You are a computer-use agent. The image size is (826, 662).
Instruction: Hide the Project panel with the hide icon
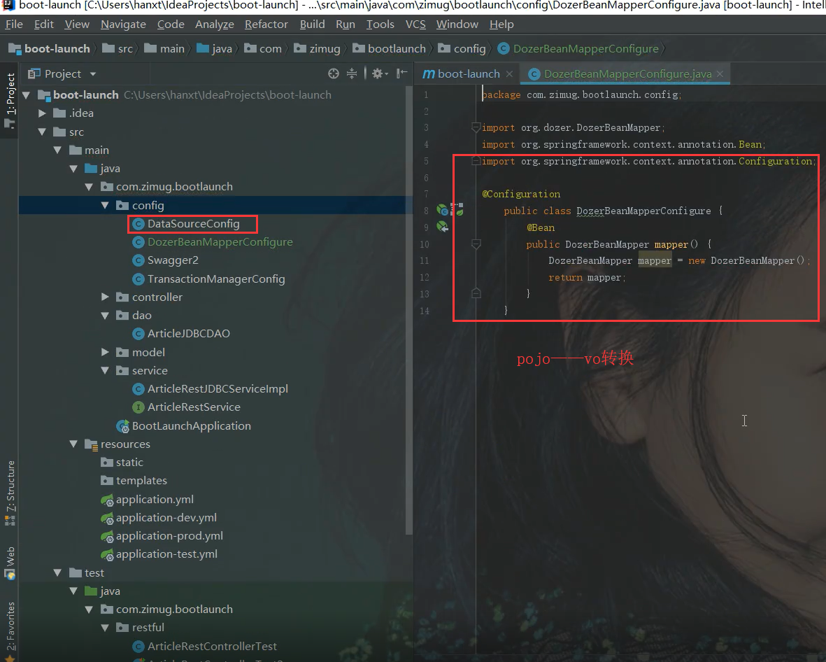coord(402,73)
